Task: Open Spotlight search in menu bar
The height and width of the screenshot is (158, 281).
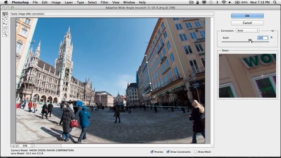Action: pyautogui.click(x=275, y=2)
